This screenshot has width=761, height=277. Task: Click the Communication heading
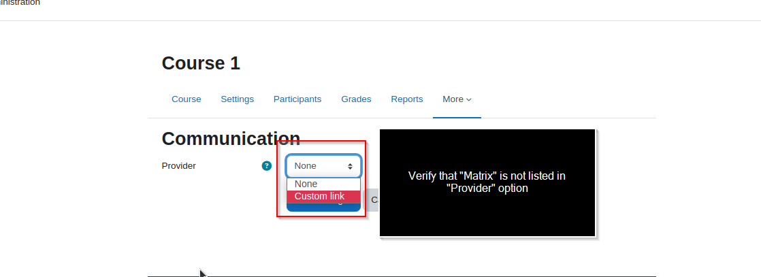point(231,139)
